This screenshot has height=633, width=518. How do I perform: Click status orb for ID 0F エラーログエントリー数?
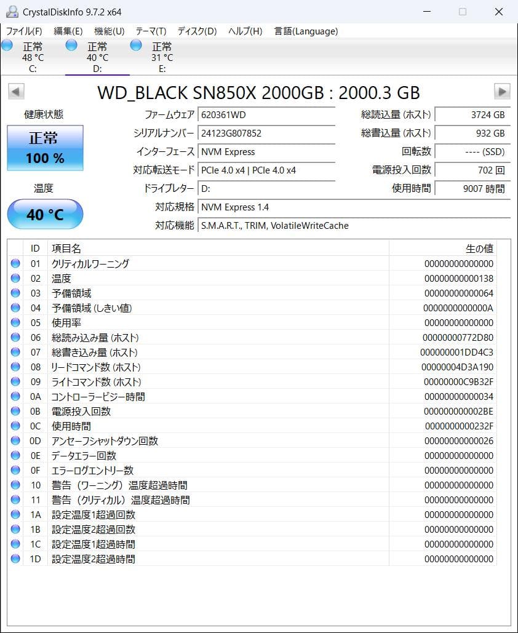pyautogui.click(x=15, y=470)
